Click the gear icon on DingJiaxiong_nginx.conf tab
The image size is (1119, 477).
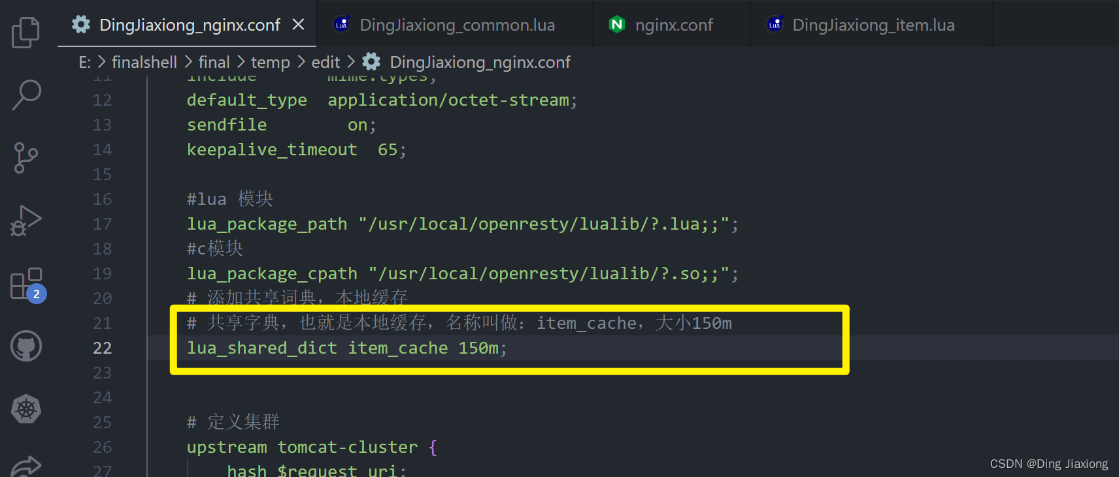81,25
